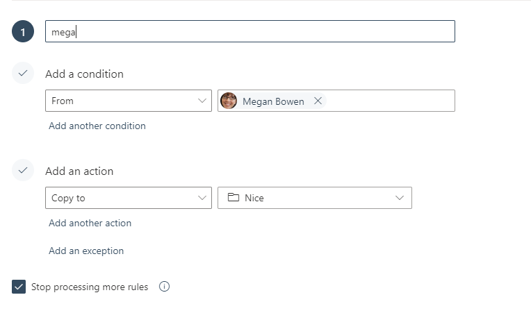This screenshot has height=320, width=531.
Task: Click the Add an action heading
Action: point(79,171)
